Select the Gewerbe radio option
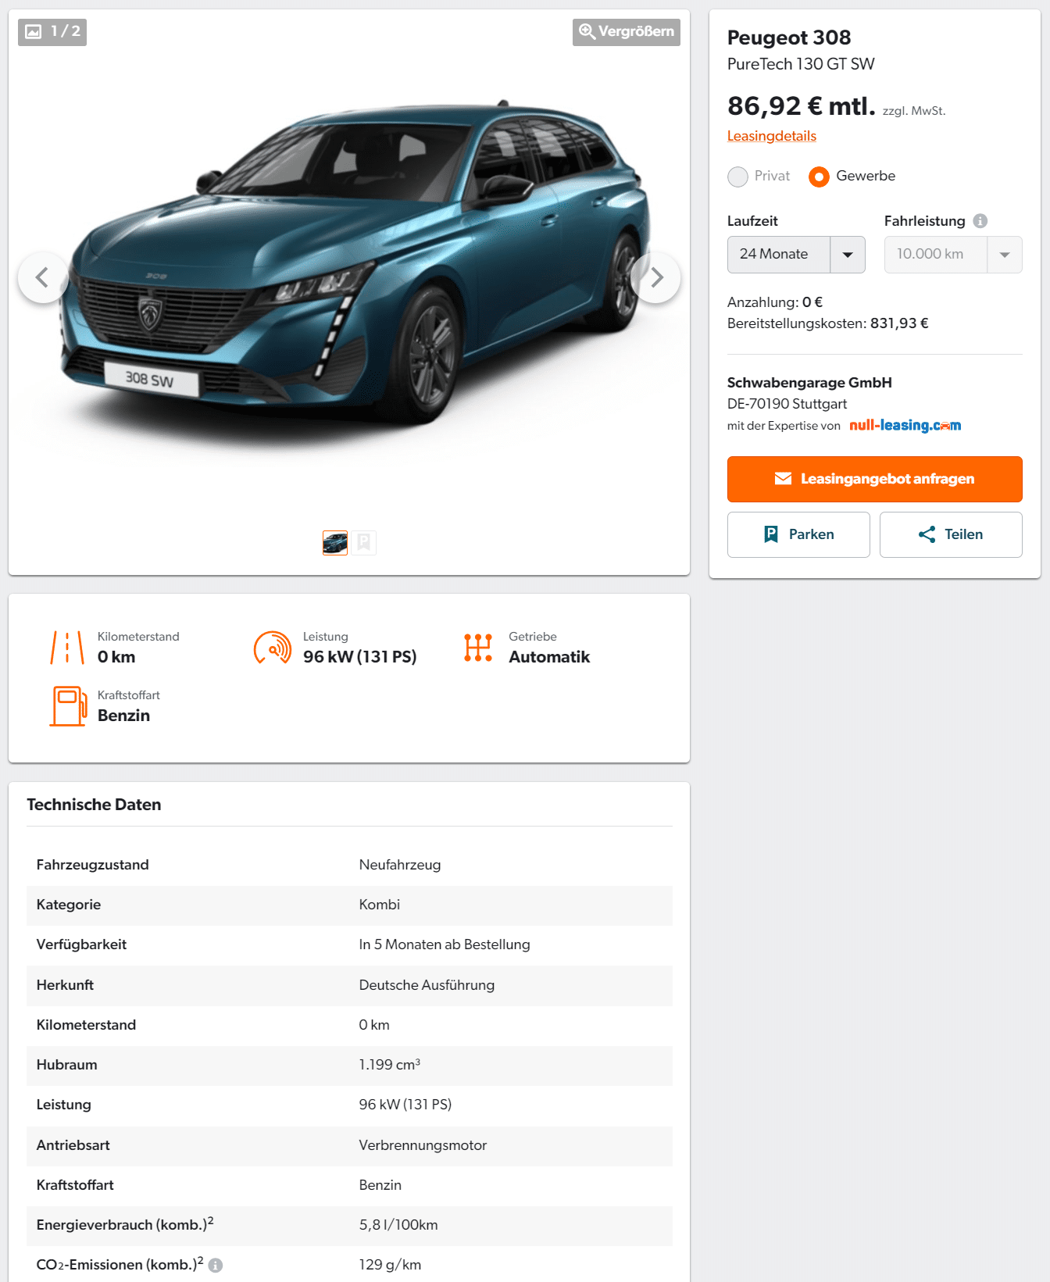 point(819,177)
